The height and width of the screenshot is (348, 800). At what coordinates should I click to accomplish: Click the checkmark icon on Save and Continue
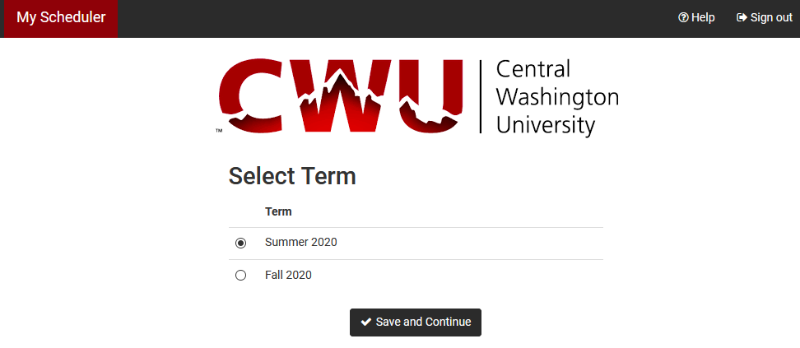point(365,322)
